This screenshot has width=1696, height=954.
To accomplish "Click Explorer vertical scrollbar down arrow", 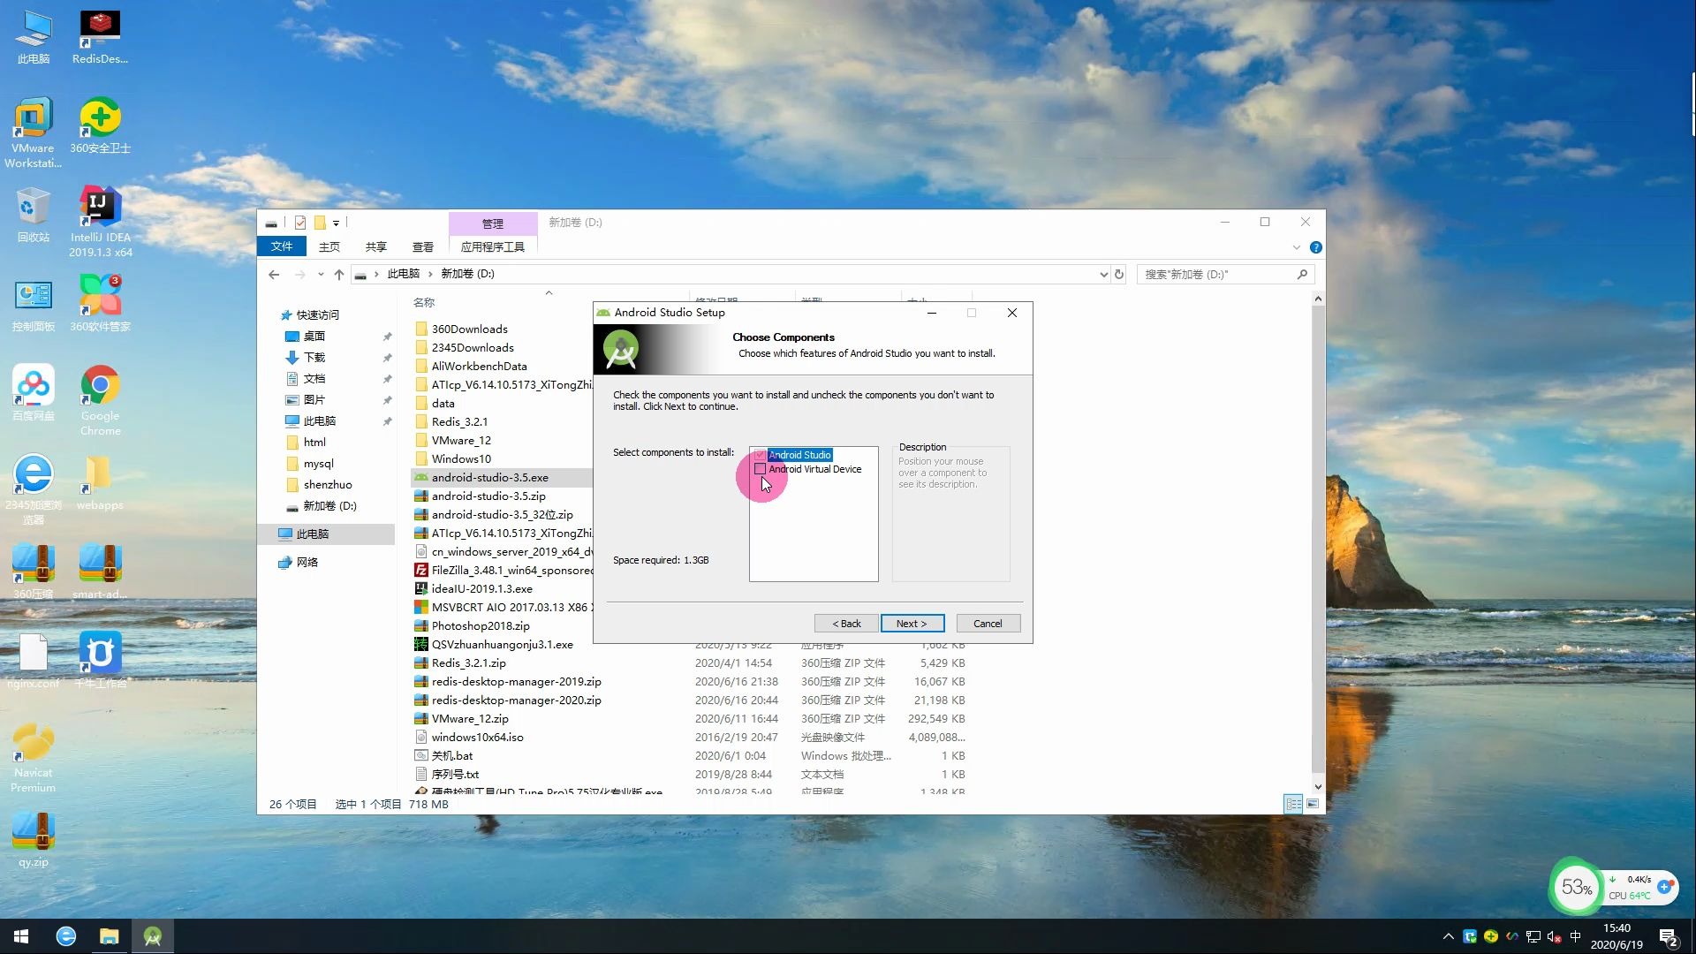I will coord(1318,787).
